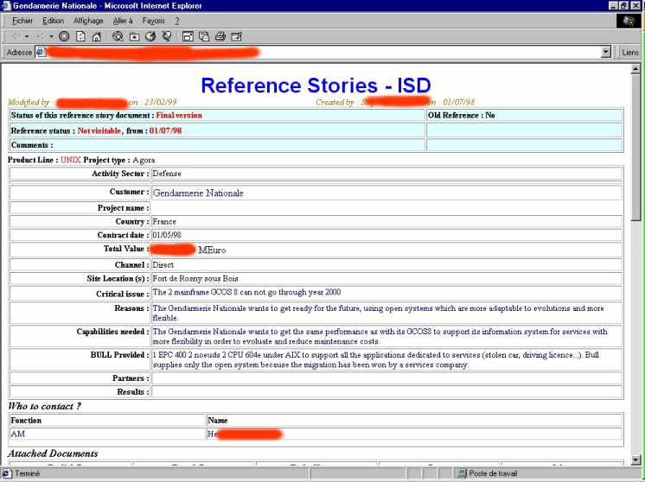This screenshot has height=482, width=645.
Task: Click the Attached Documents heading
Action: tap(53, 453)
